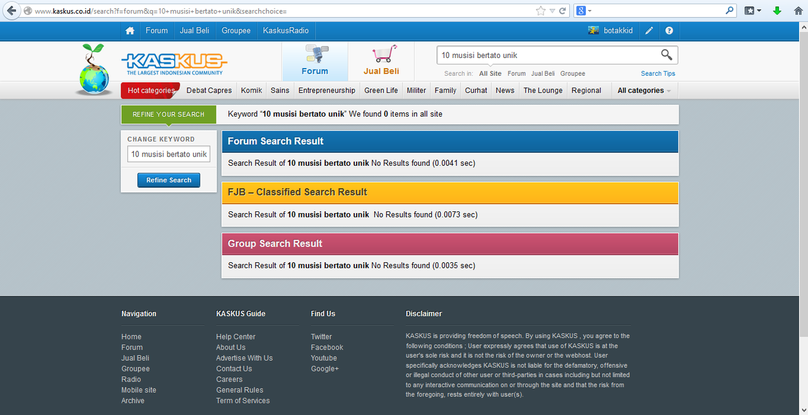
Task: Open the Curhat category
Action: (x=476, y=91)
